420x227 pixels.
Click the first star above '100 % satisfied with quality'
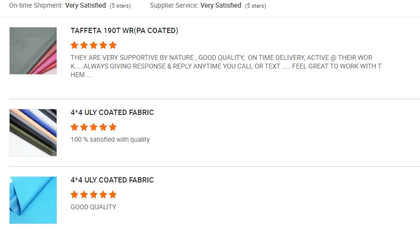[x=74, y=127]
